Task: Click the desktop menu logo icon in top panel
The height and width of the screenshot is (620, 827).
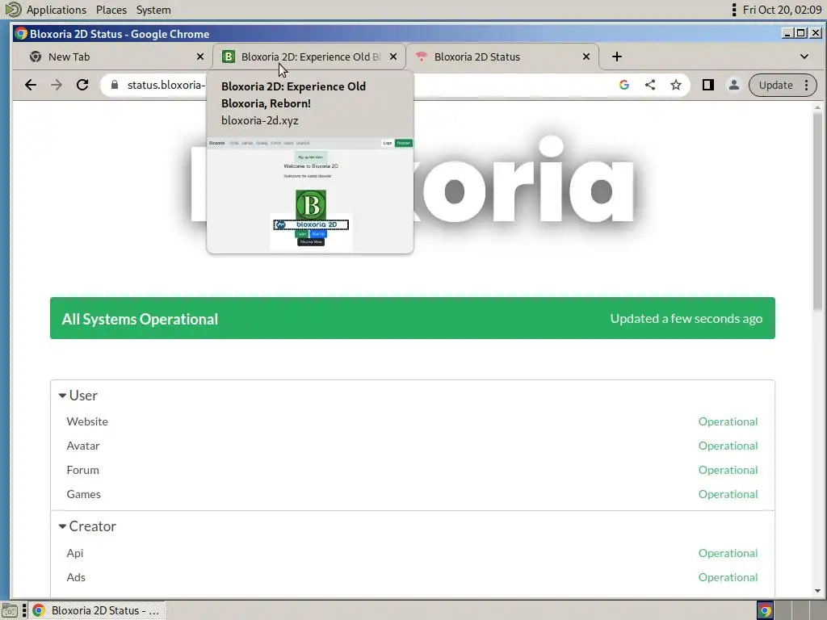Action: coord(13,10)
